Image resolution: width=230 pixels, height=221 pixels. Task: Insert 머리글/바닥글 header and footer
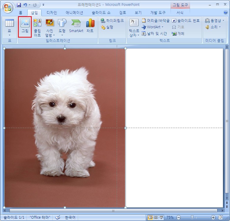(156, 21)
